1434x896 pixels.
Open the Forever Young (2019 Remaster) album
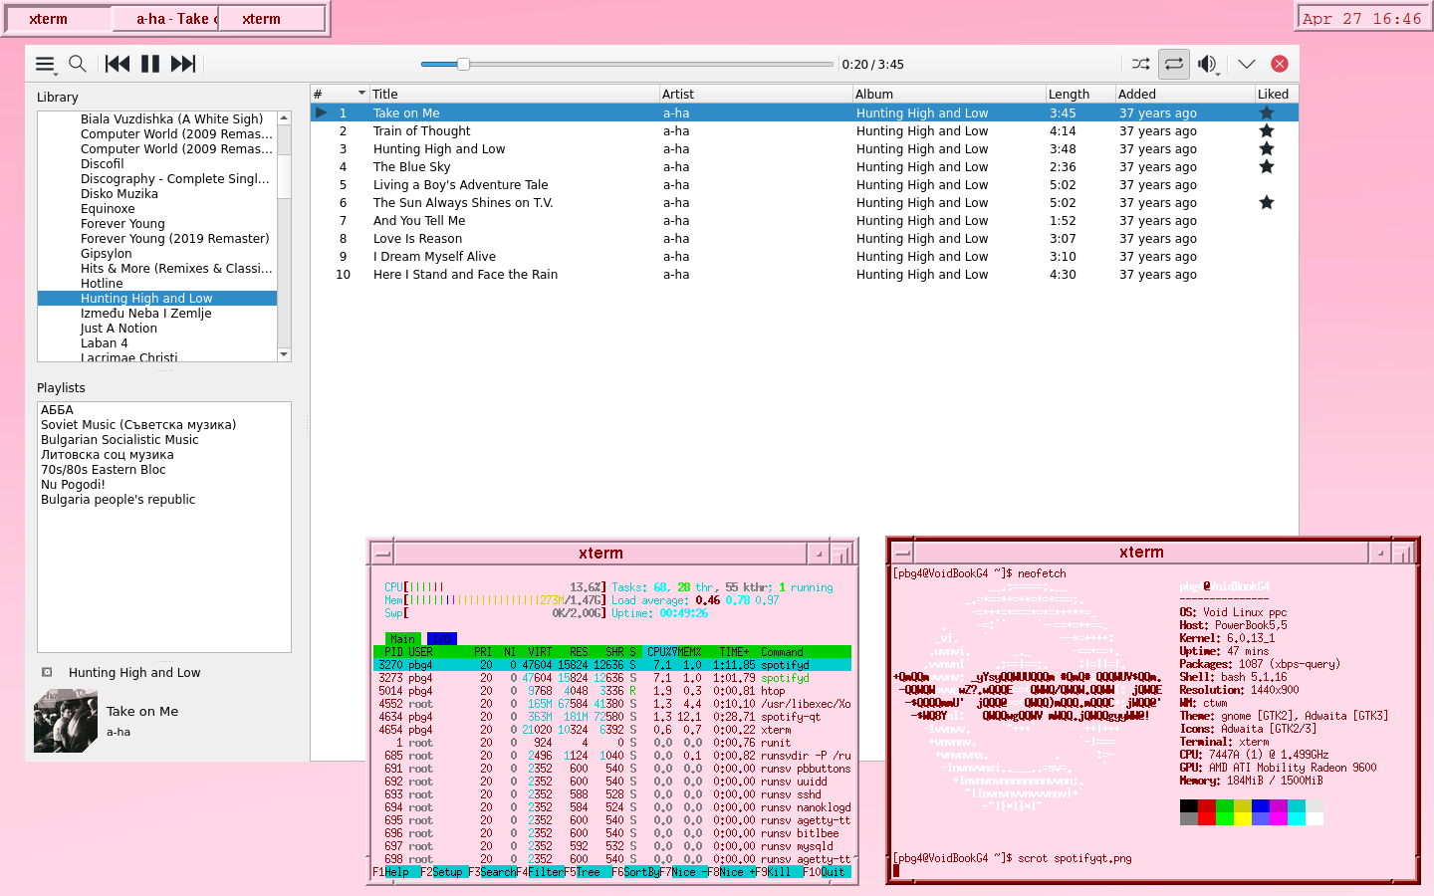coord(175,238)
